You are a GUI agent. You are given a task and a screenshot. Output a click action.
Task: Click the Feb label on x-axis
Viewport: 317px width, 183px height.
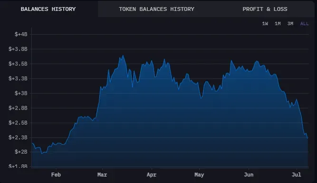pyautogui.click(x=56, y=174)
